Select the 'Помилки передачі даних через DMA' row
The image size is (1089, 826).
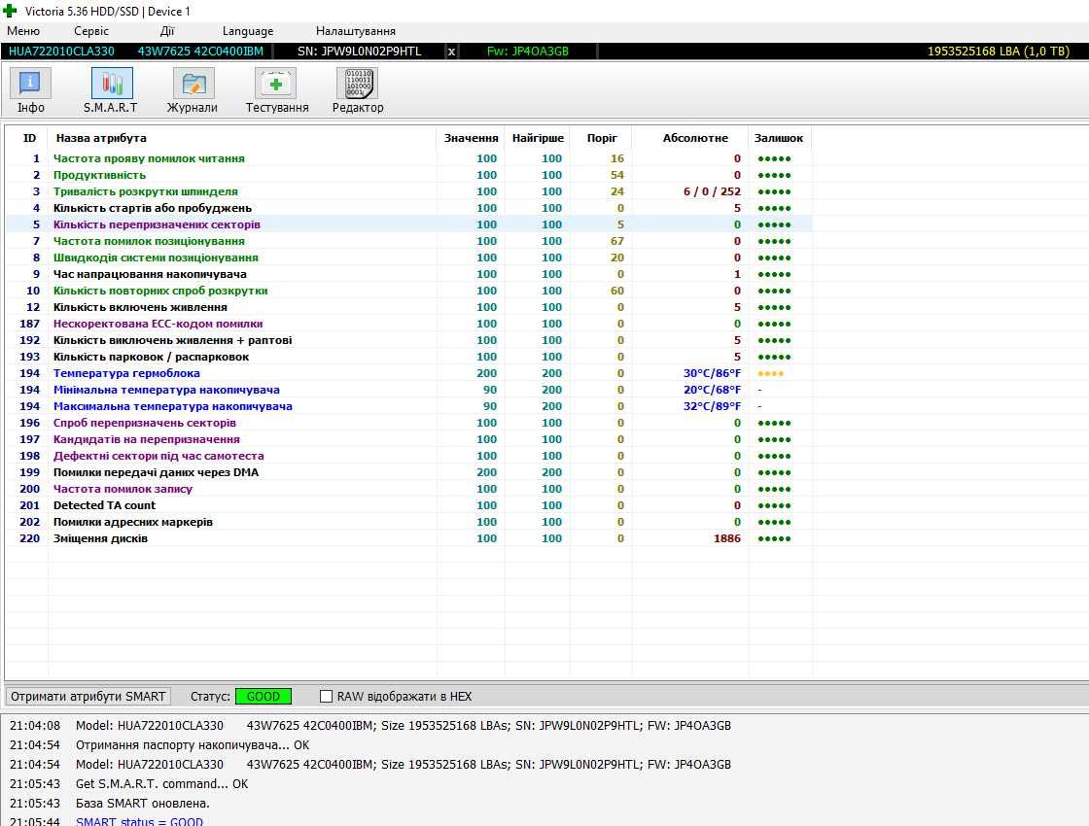coord(409,472)
